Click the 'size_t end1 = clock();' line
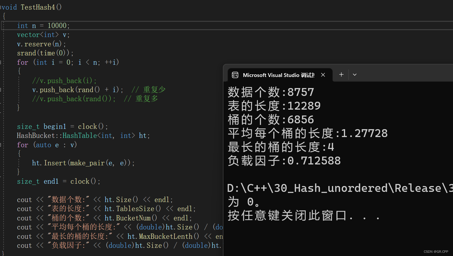 59,181
